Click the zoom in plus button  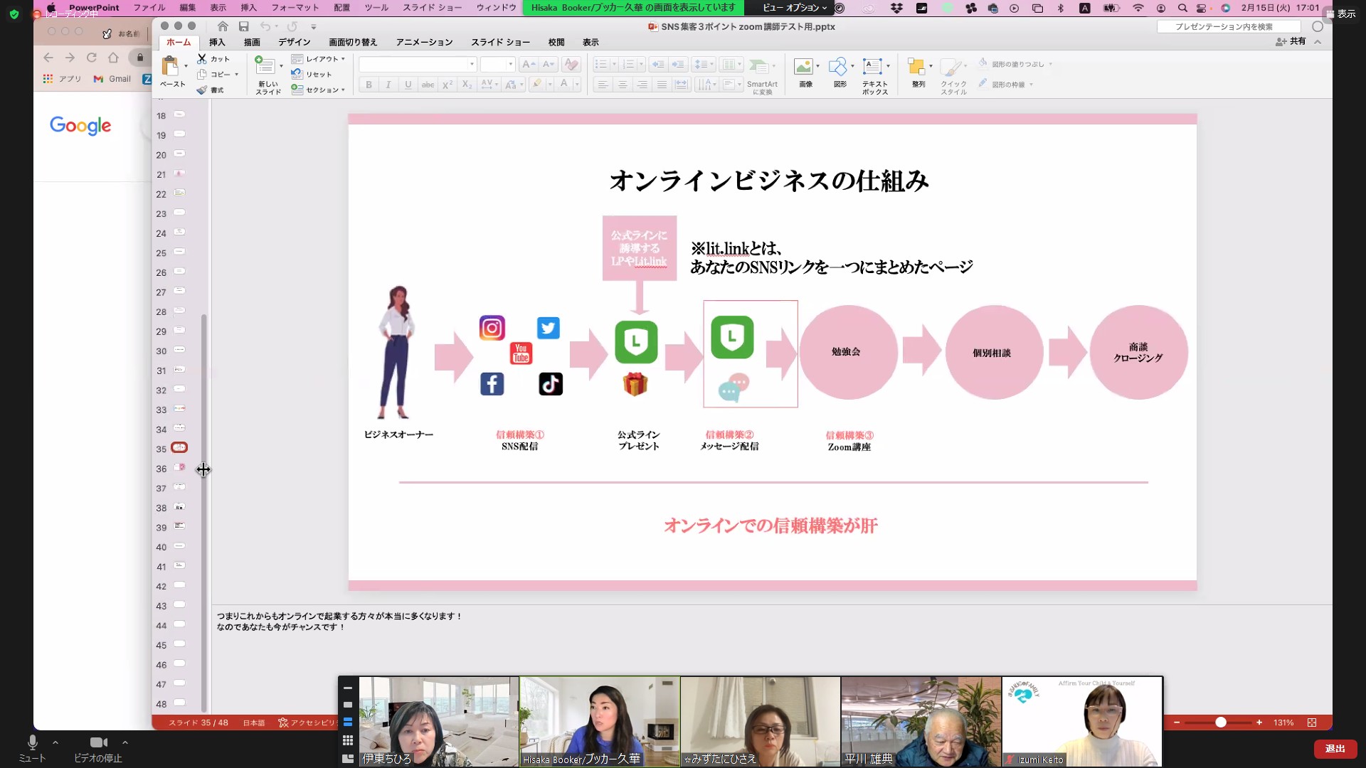[1259, 722]
